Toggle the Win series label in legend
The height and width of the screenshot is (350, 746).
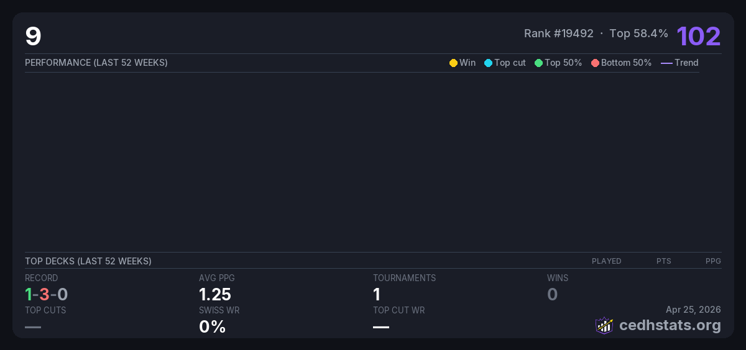467,63
